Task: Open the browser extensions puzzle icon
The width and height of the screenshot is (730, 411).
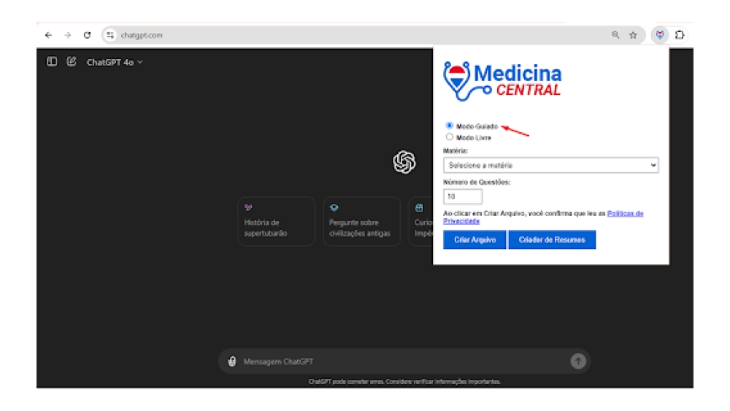Action: click(680, 35)
